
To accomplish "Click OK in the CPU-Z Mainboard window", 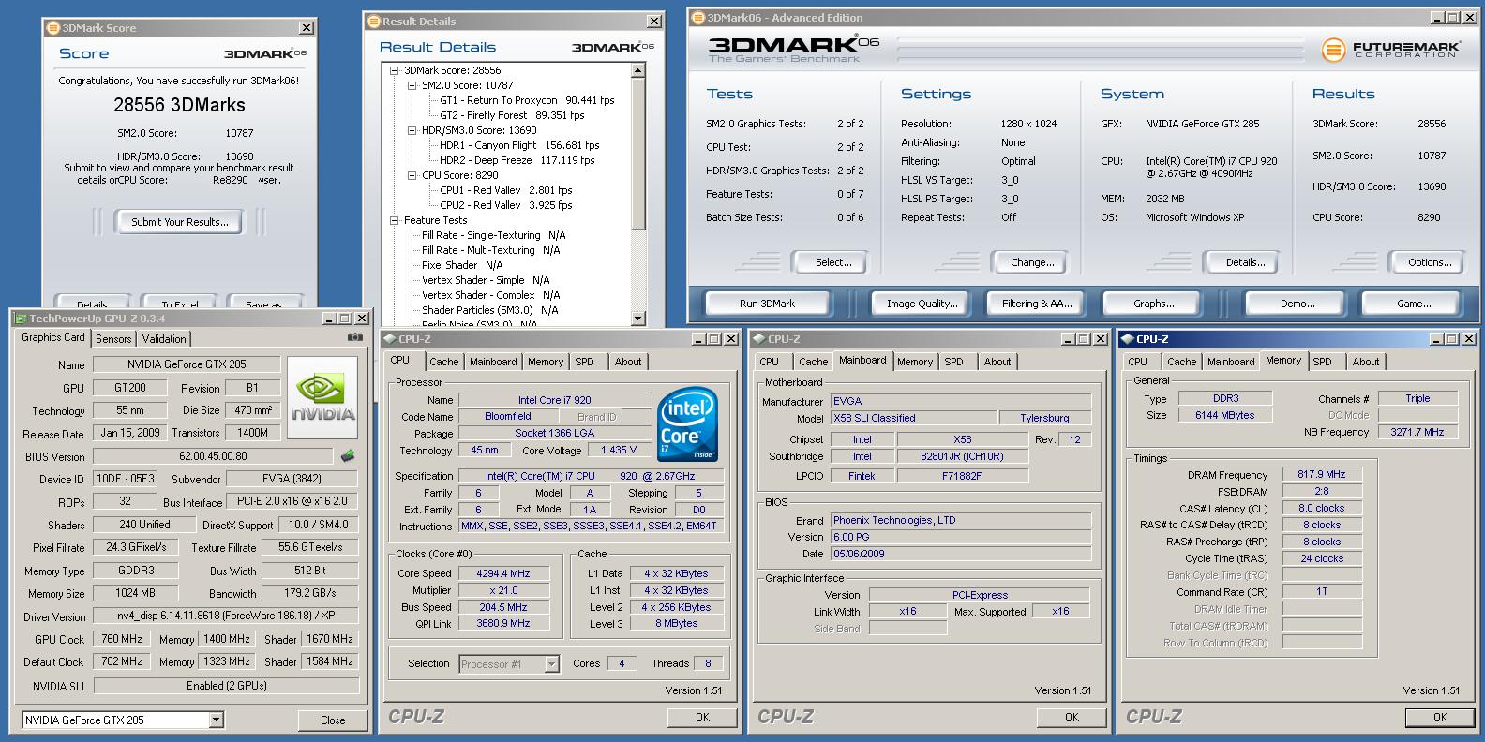I will click(1072, 717).
